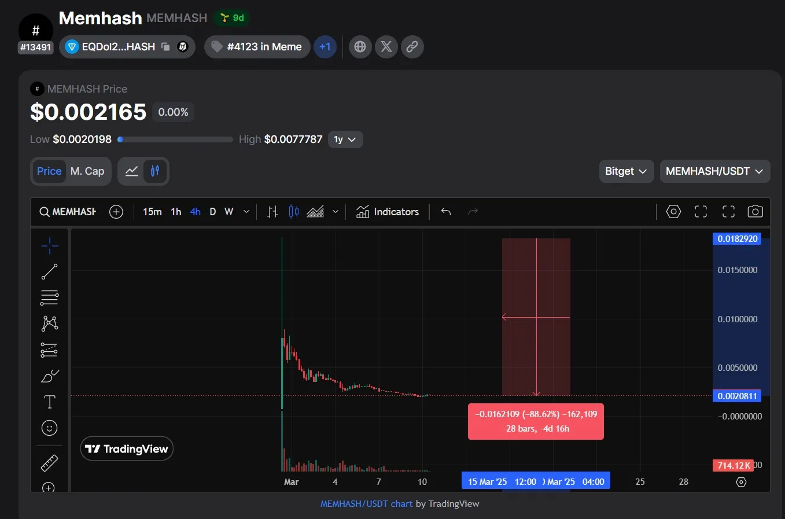This screenshot has height=519, width=785.
Task: Switch to M. Cap view
Action: pos(87,171)
